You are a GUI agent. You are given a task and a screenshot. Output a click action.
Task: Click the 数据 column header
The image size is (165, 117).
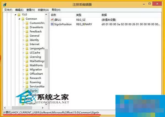click(x=104, y=15)
